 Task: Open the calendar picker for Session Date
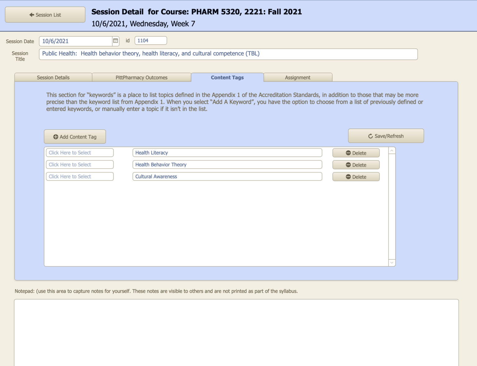click(115, 41)
